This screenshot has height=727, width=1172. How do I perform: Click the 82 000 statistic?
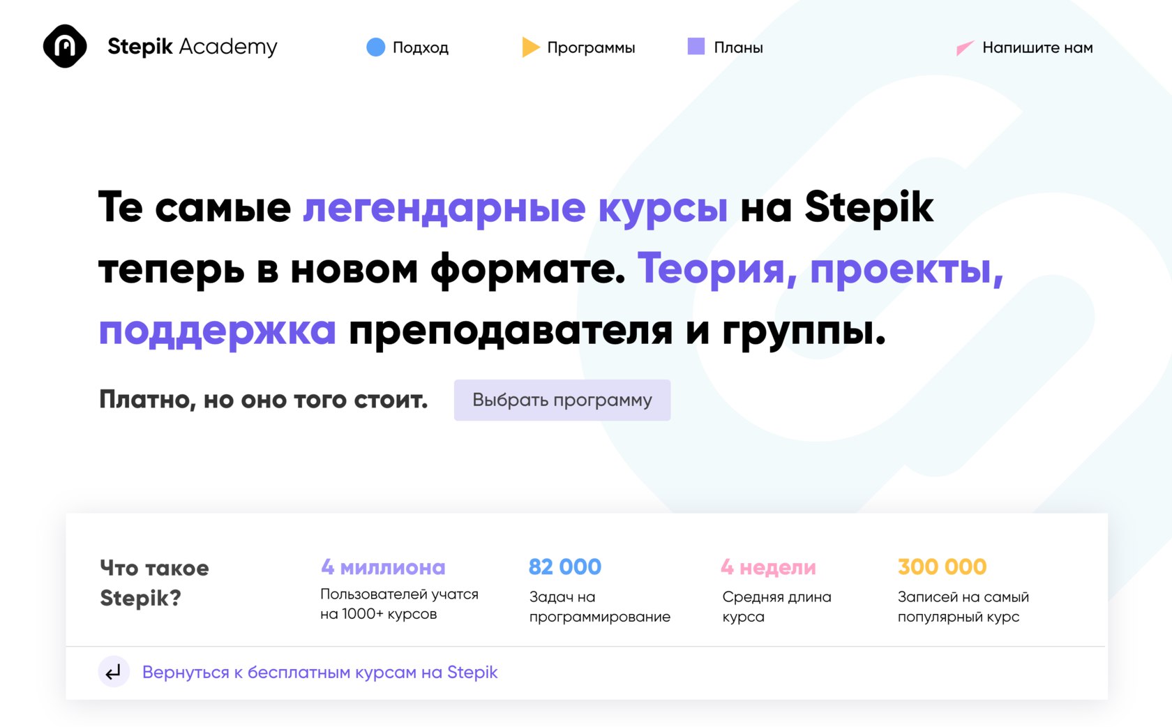[x=565, y=567]
